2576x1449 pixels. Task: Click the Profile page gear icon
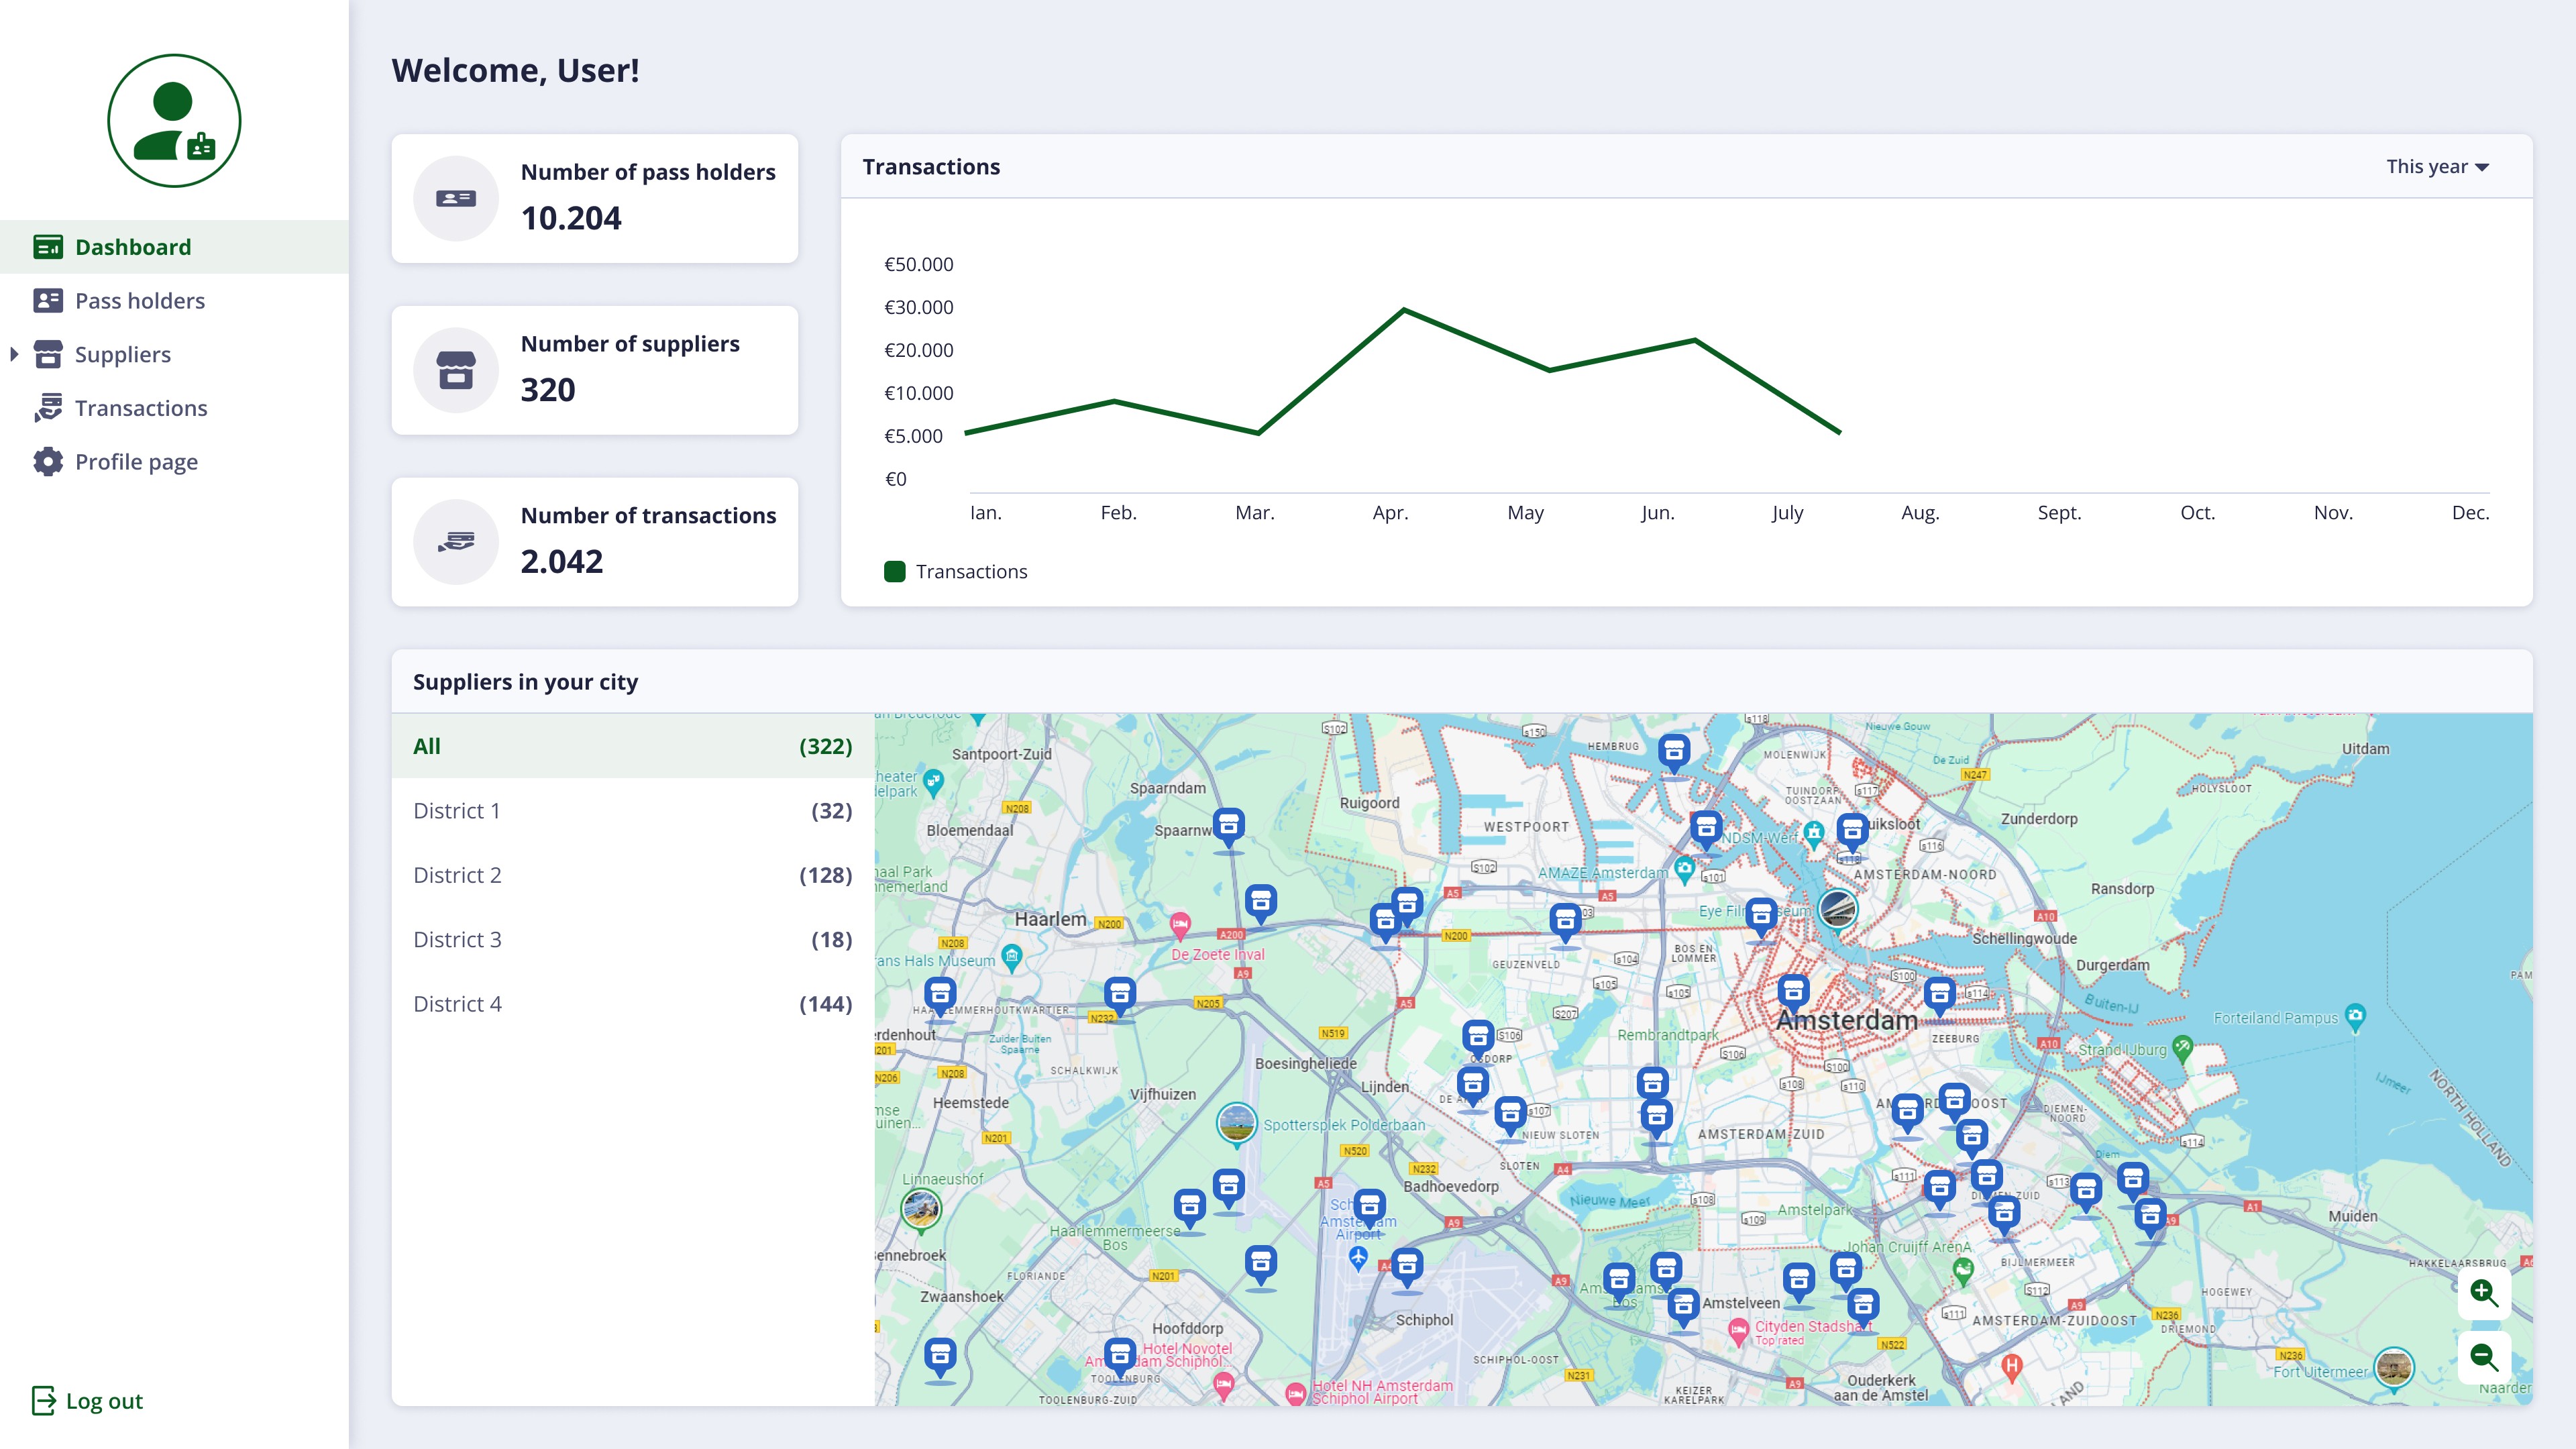47,462
